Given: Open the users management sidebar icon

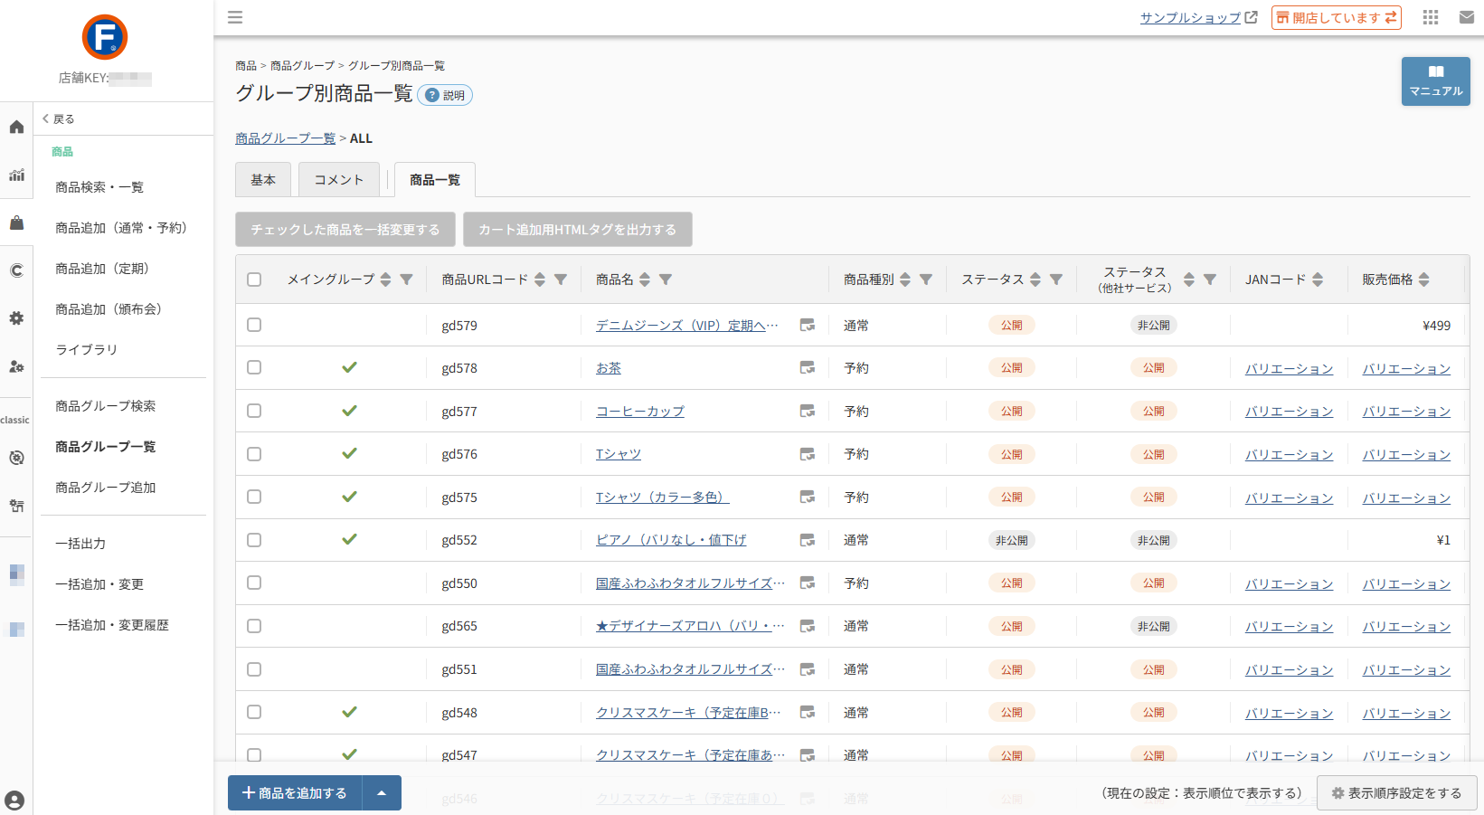Looking at the screenshot, I should point(16,366).
